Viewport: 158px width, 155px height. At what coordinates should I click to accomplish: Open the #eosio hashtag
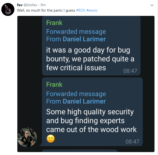(92, 10)
